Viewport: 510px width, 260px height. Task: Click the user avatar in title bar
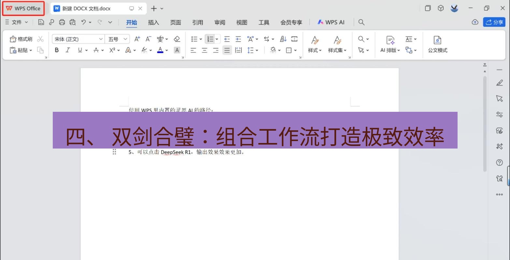point(454,8)
